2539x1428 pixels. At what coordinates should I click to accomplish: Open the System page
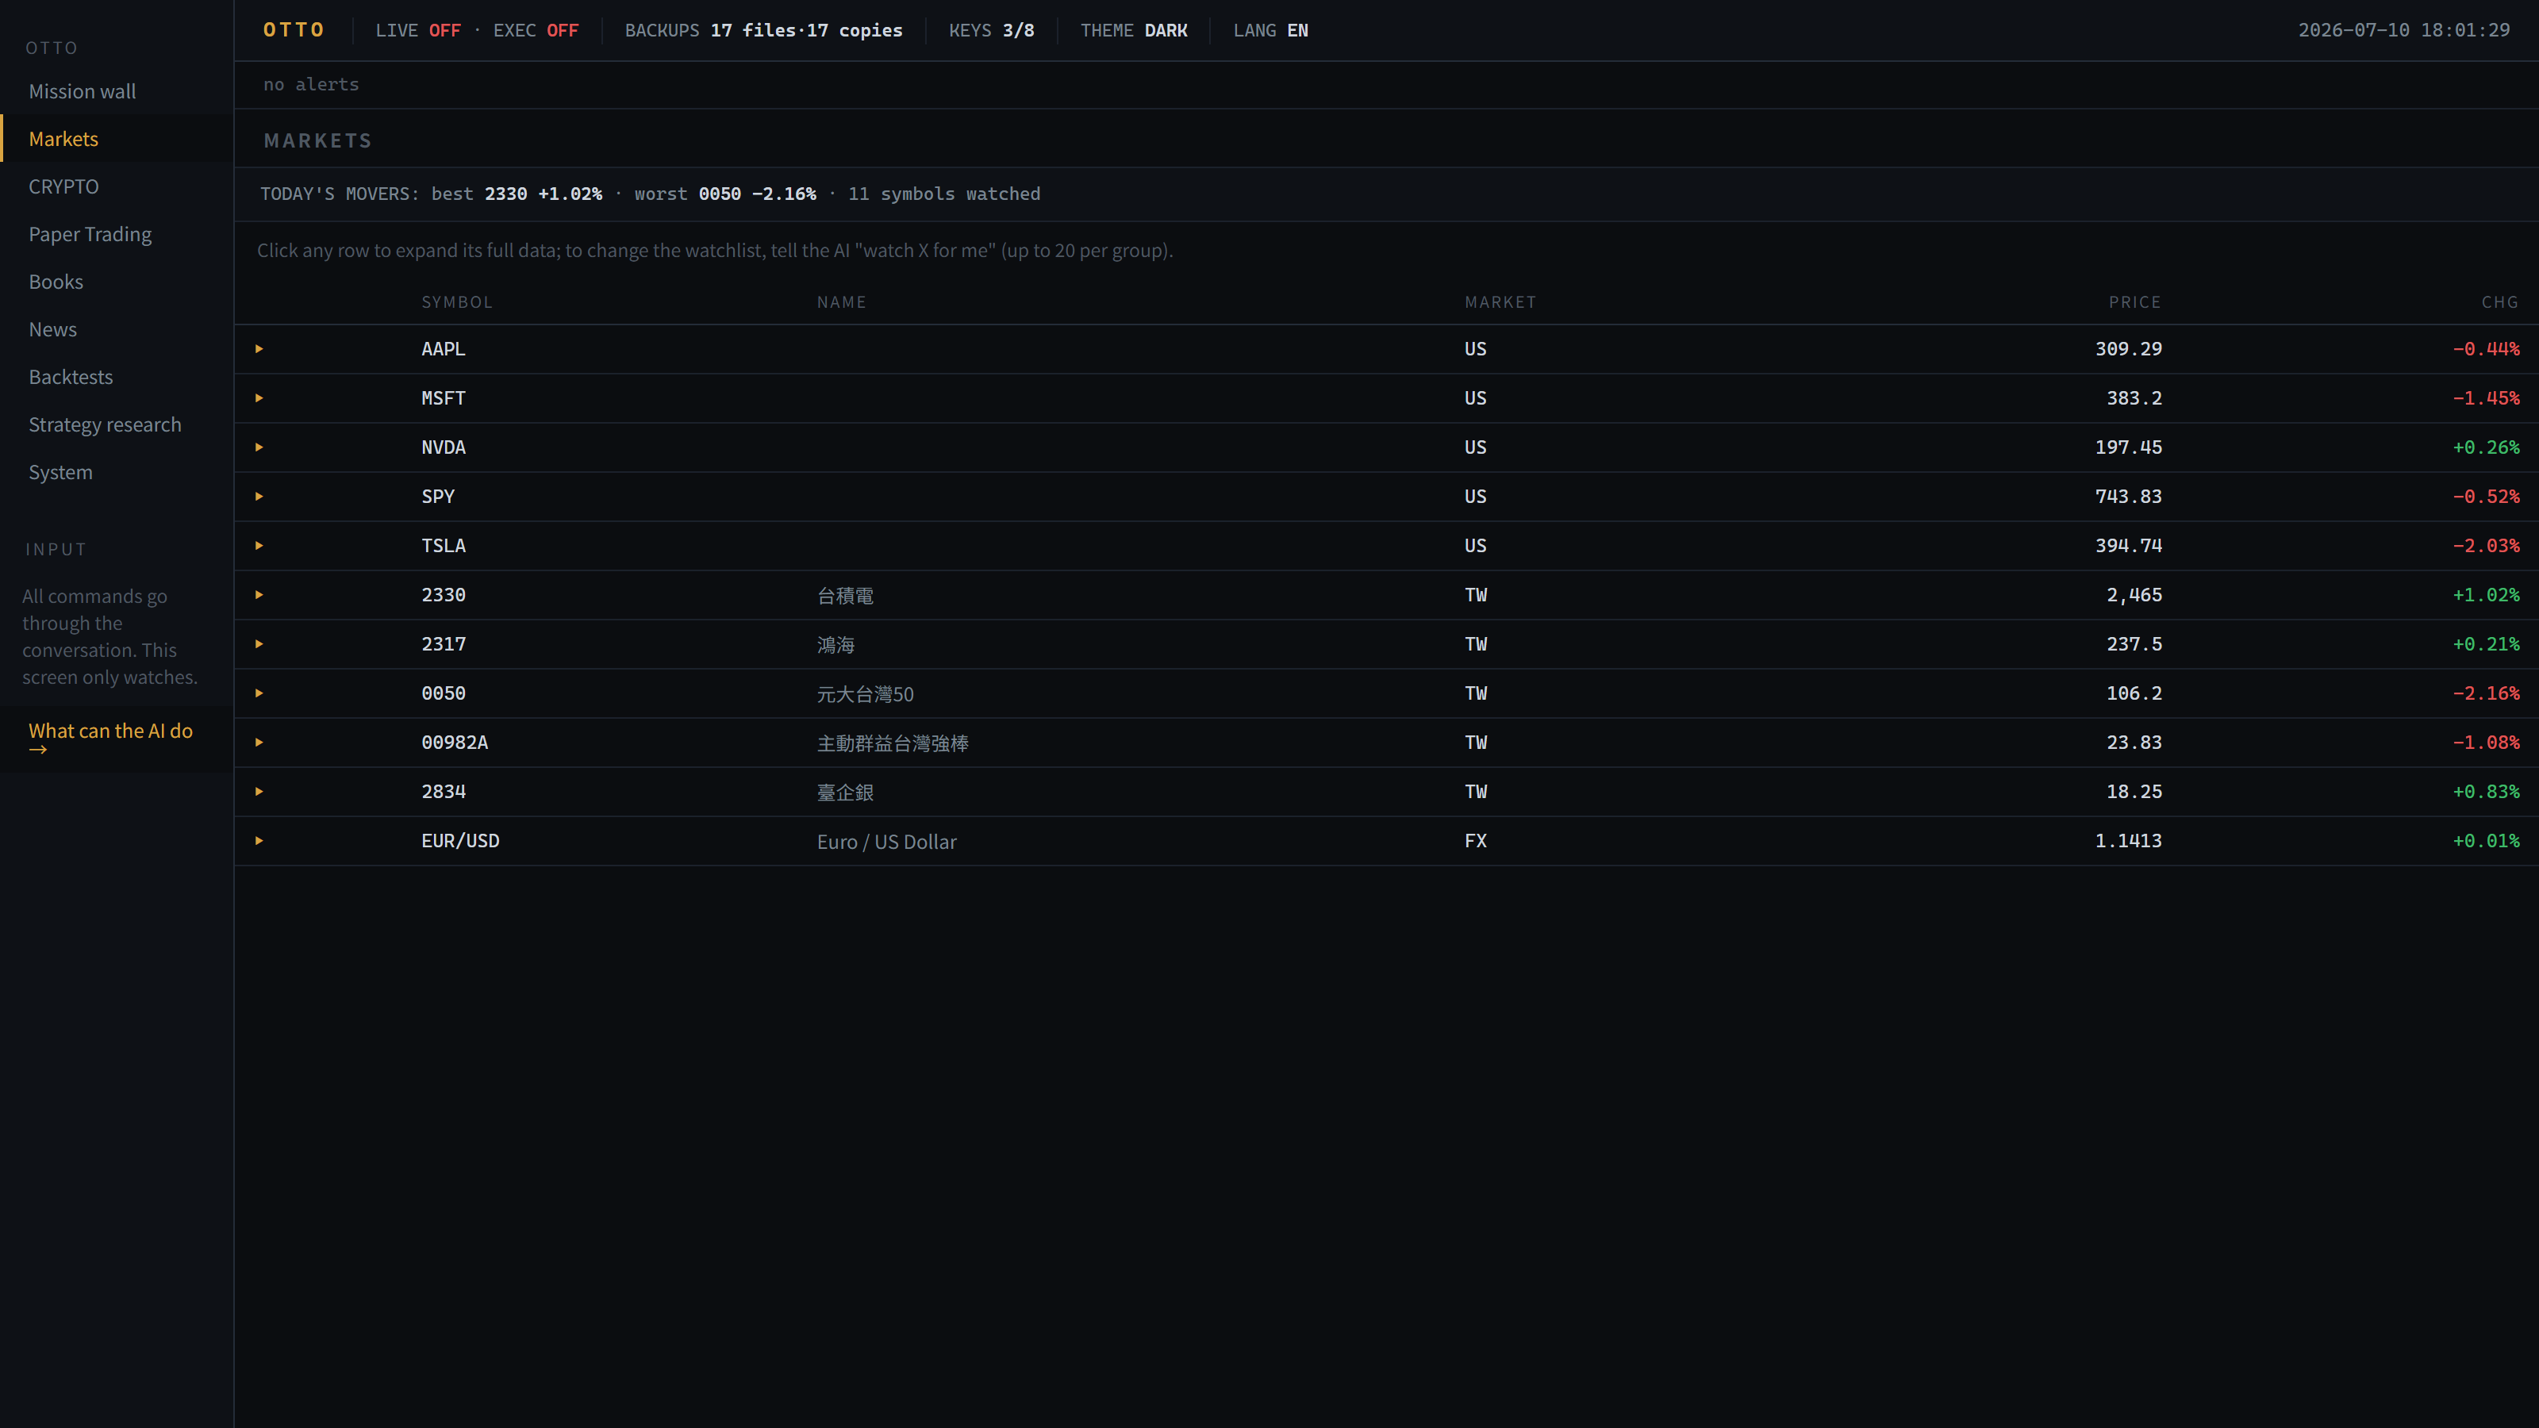click(x=117, y=472)
